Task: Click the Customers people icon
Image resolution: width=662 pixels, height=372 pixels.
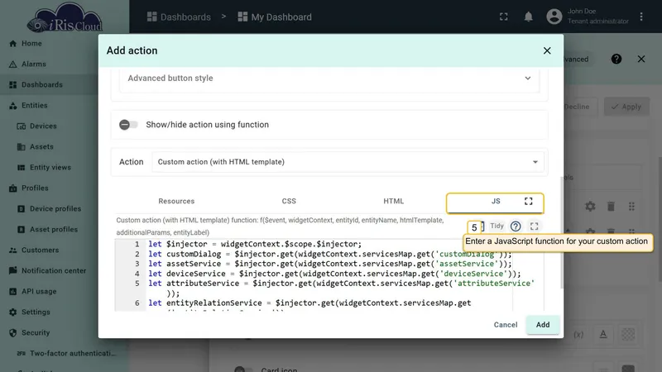Action: tap(13, 250)
